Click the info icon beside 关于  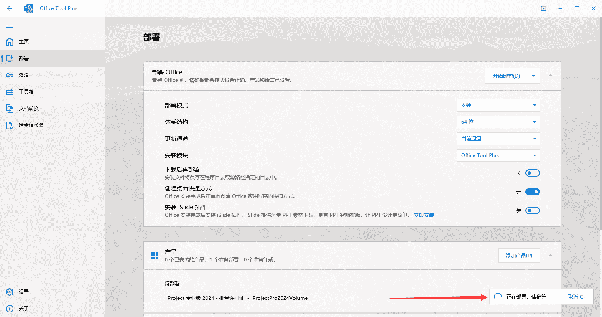pyautogui.click(x=10, y=309)
